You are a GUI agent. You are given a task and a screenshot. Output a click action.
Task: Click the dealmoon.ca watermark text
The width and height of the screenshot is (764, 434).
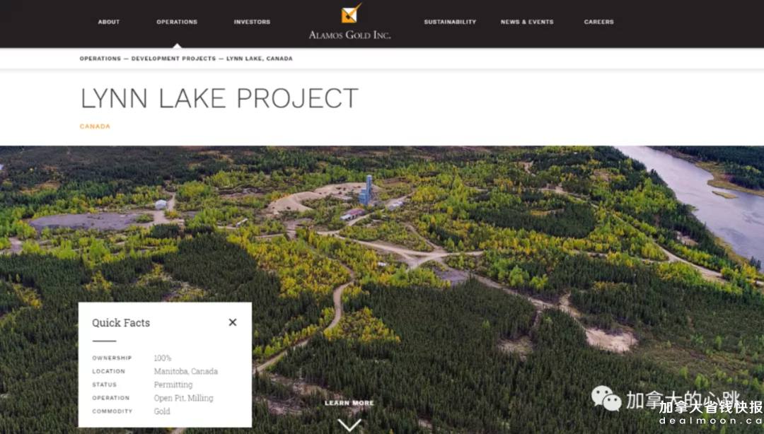(x=710, y=421)
